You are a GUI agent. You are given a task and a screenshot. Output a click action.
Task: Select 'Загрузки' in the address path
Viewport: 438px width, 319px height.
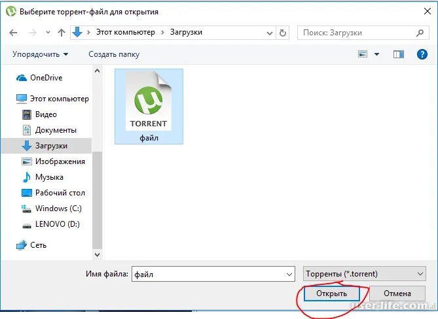tap(186, 32)
